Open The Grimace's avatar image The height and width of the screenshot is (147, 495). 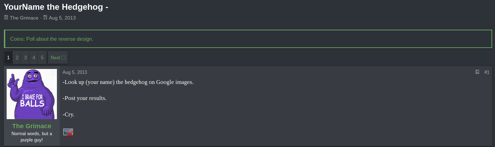point(32,94)
